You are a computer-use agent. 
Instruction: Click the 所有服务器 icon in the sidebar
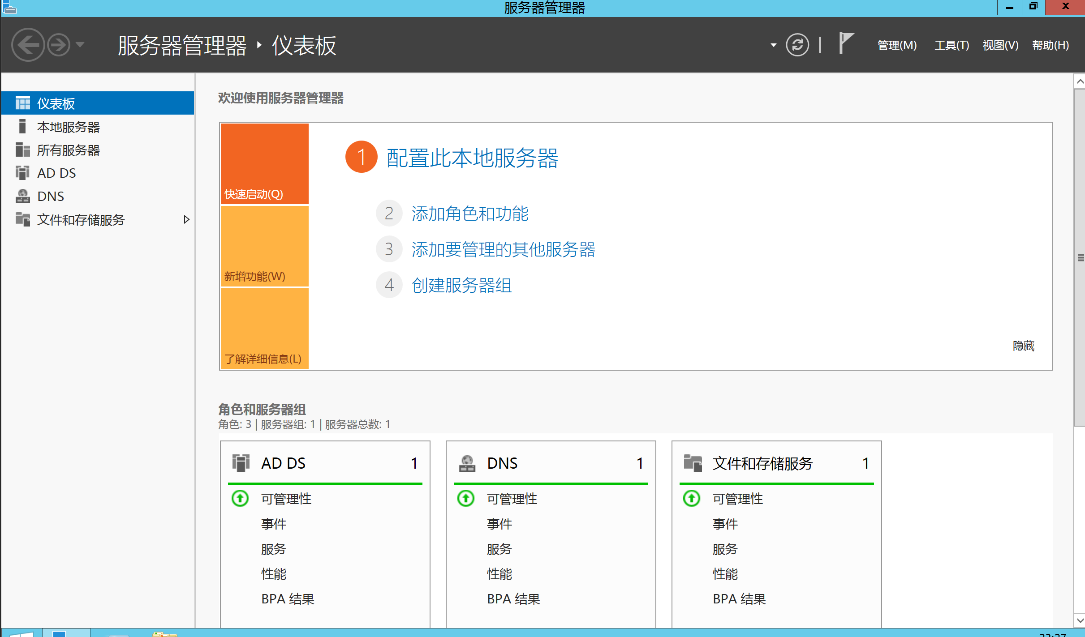point(22,150)
